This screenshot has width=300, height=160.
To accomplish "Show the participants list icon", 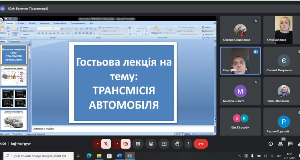I will [x=280, y=144].
